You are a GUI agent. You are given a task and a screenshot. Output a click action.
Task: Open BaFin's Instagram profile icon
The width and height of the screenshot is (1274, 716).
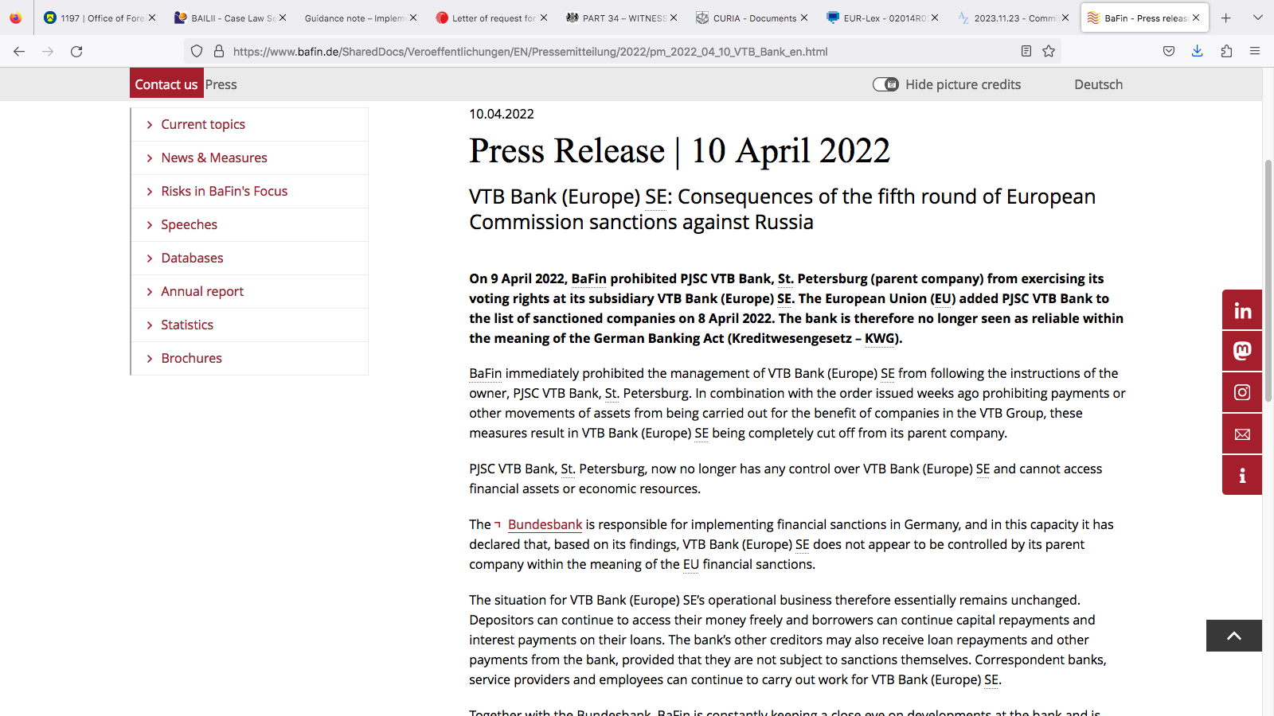pyautogui.click(x=1242, y=392)
